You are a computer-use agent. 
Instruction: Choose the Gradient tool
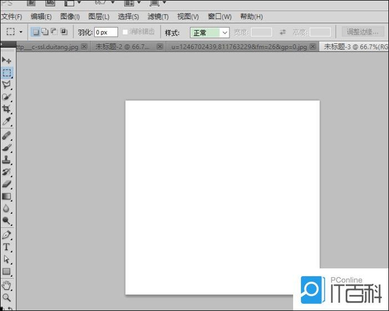pyautogui.click(x=7, y=196)
